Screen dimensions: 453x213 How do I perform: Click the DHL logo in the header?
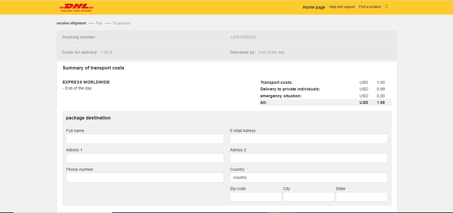tap(76, 7)
